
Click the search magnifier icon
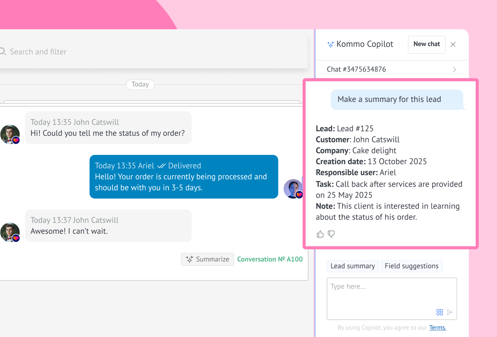[3, 52]
